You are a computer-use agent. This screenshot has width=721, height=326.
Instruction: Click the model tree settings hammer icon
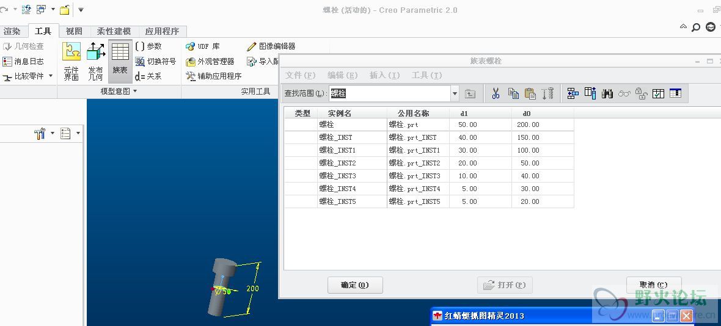40,134
